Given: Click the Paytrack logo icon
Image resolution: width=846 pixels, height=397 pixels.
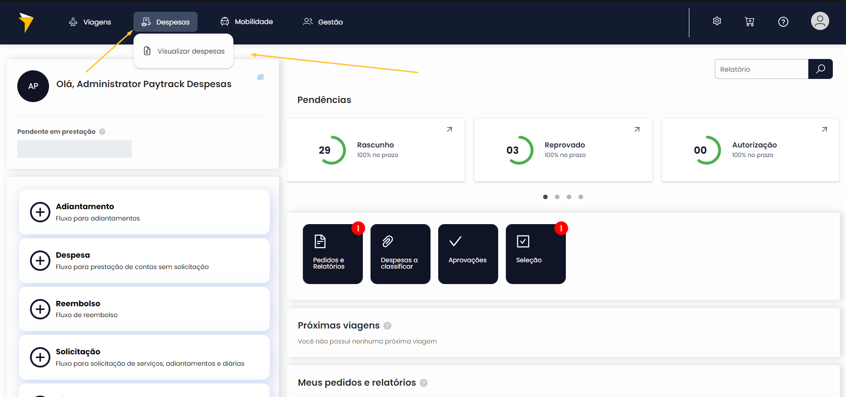Looking at the screenshot, I should (x=26, y=22).
